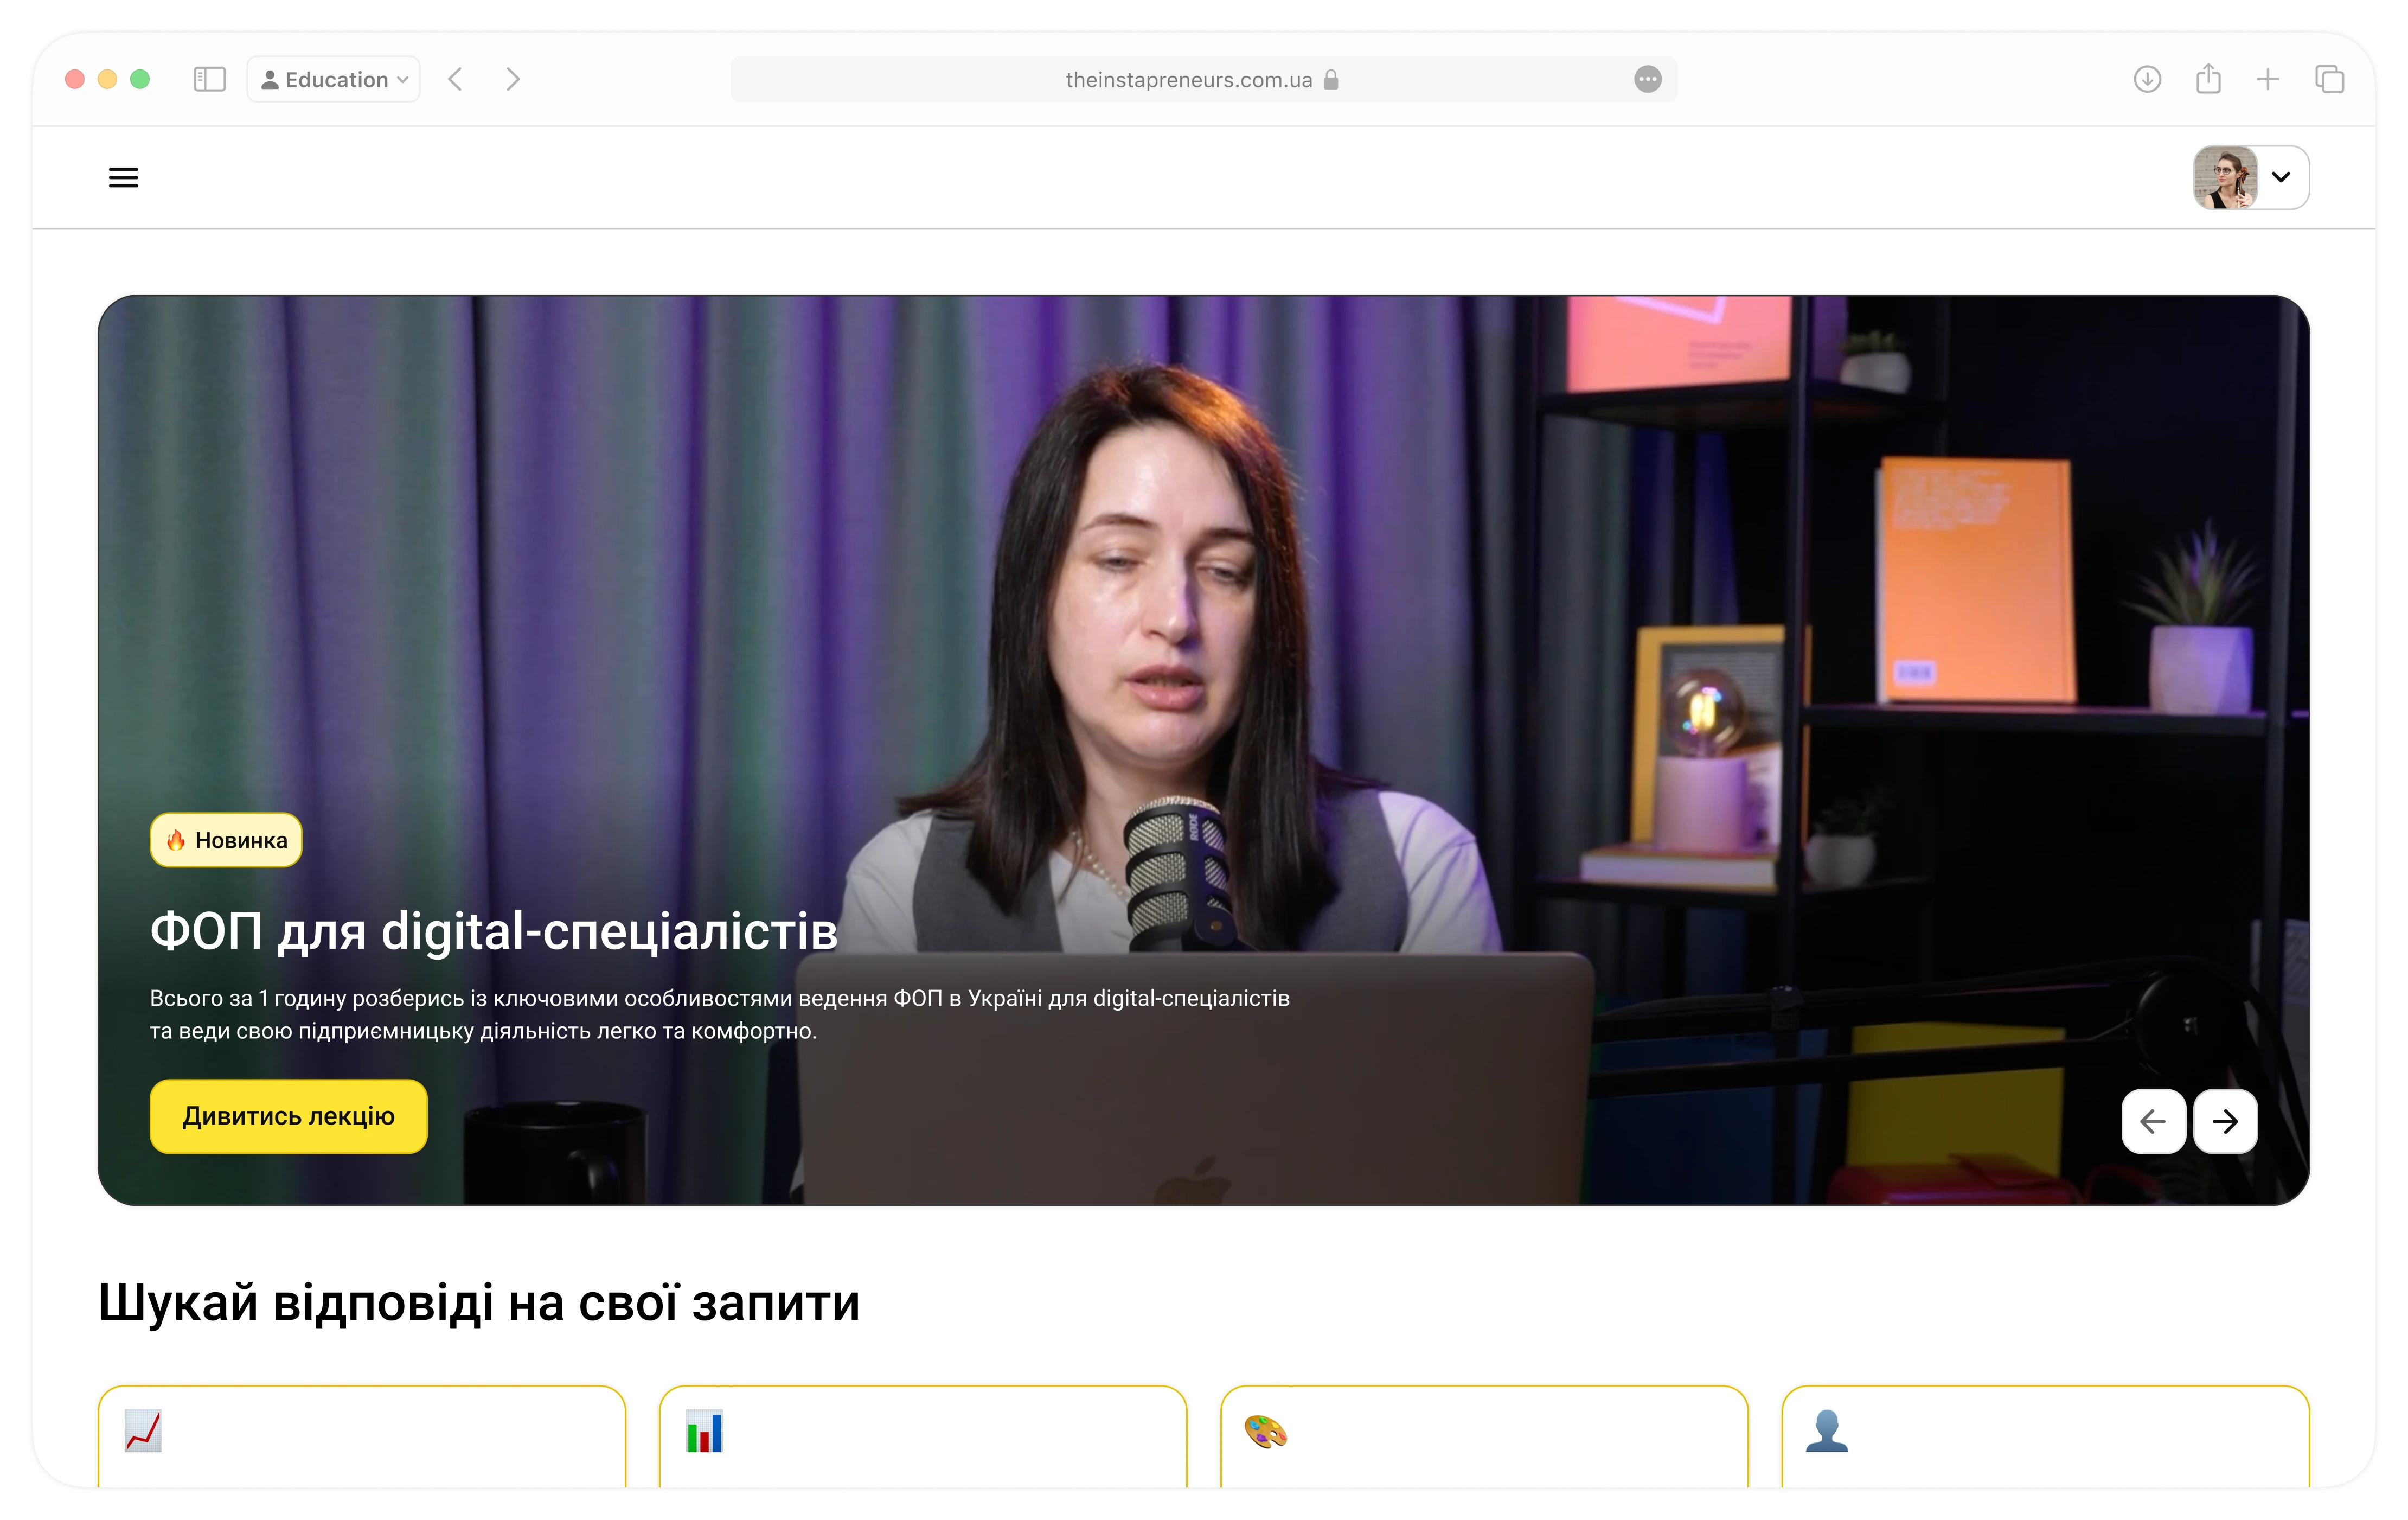The height and width of the screenshot is (1520, 2408).
Task: Advance to next banner slide
Action: tap(2225, 1121)
